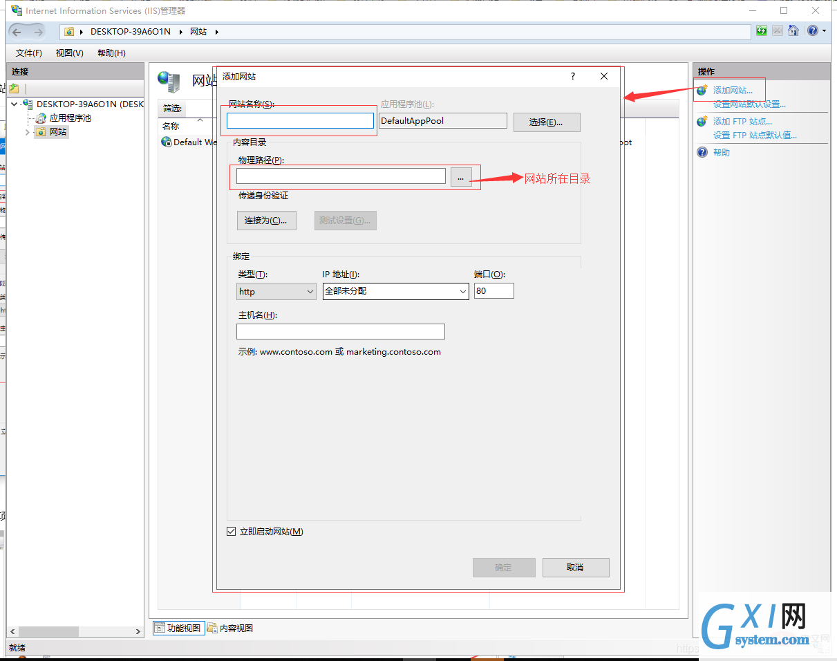The height and width of the screenshot is (661, 837).
Task: Click the 取消 button
Action: (576, 568)
